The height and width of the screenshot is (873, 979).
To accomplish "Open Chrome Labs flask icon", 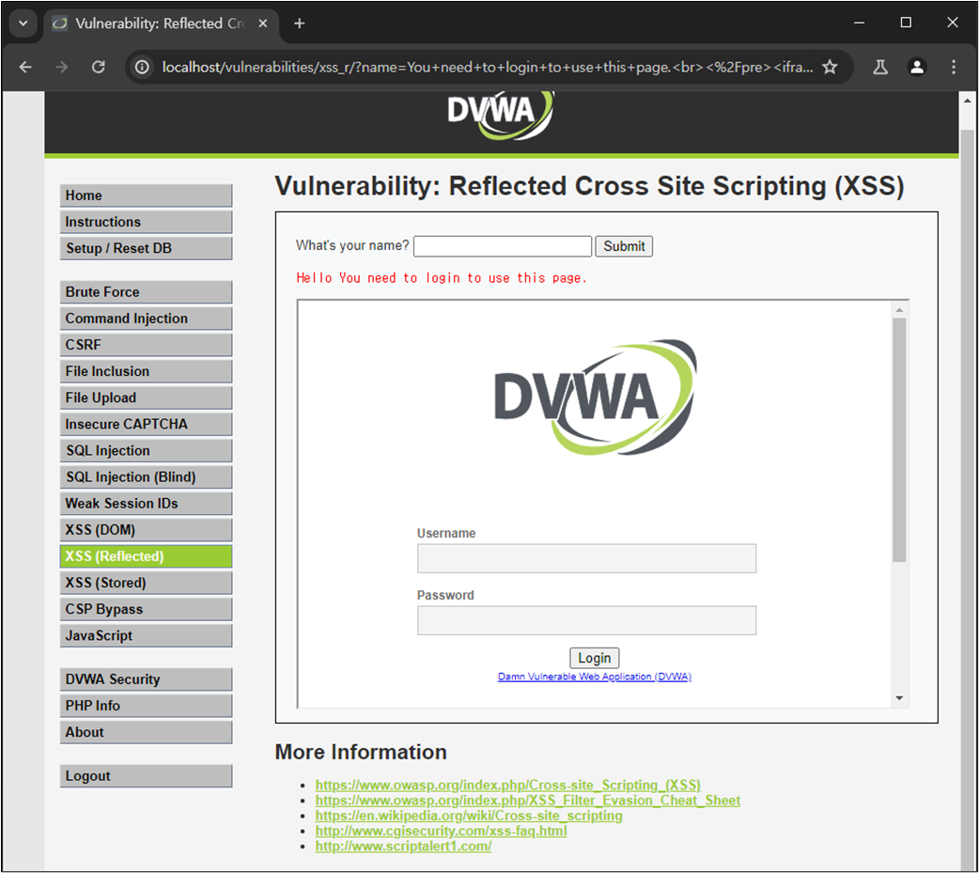I will point(880,67).
